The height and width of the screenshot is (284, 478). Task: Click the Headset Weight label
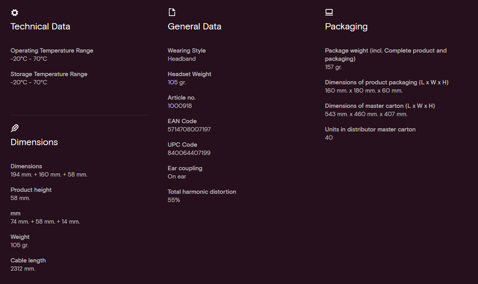click(x=190, y=74)
